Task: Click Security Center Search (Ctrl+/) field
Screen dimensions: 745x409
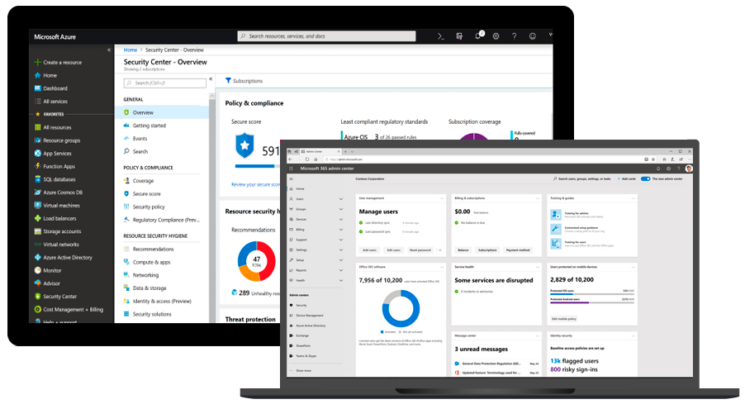Action: pos(165,83)
